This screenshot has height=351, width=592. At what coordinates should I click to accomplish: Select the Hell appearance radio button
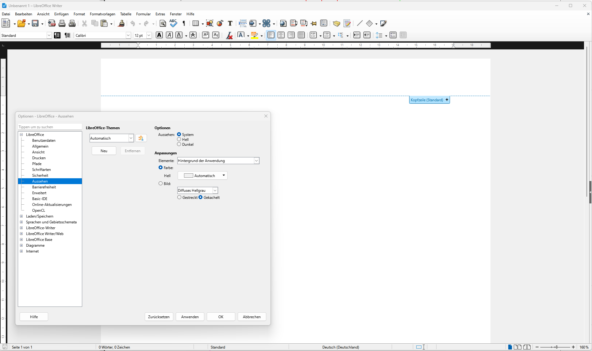point(179,139)
